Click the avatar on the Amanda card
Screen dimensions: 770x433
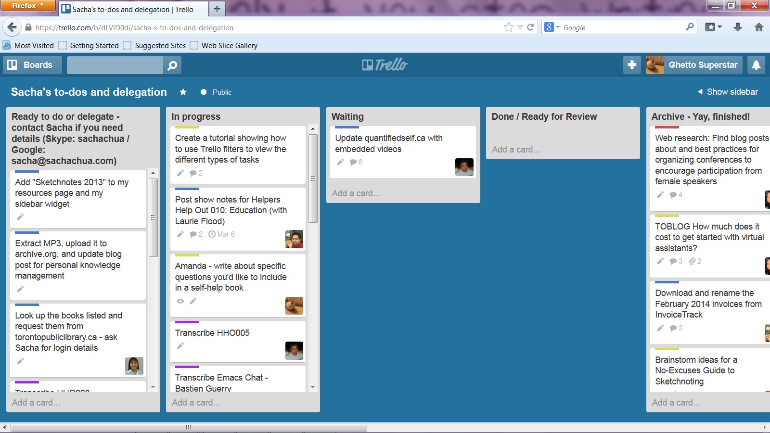coord(294,306)
